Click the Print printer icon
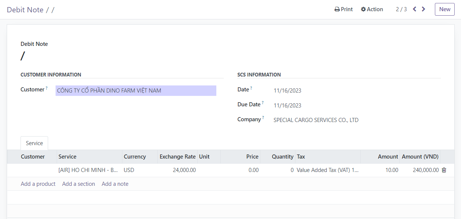Screen dimensions: 461x219 [337, 9]
